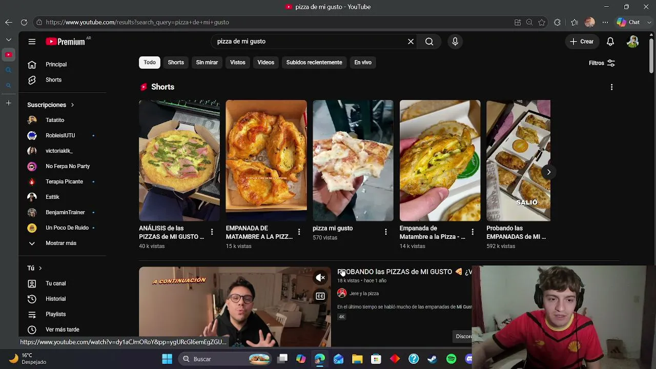The height and width of the screenshot is (369, 656).
Task: Select the Videos filter chip
Action: click(266, 63)
